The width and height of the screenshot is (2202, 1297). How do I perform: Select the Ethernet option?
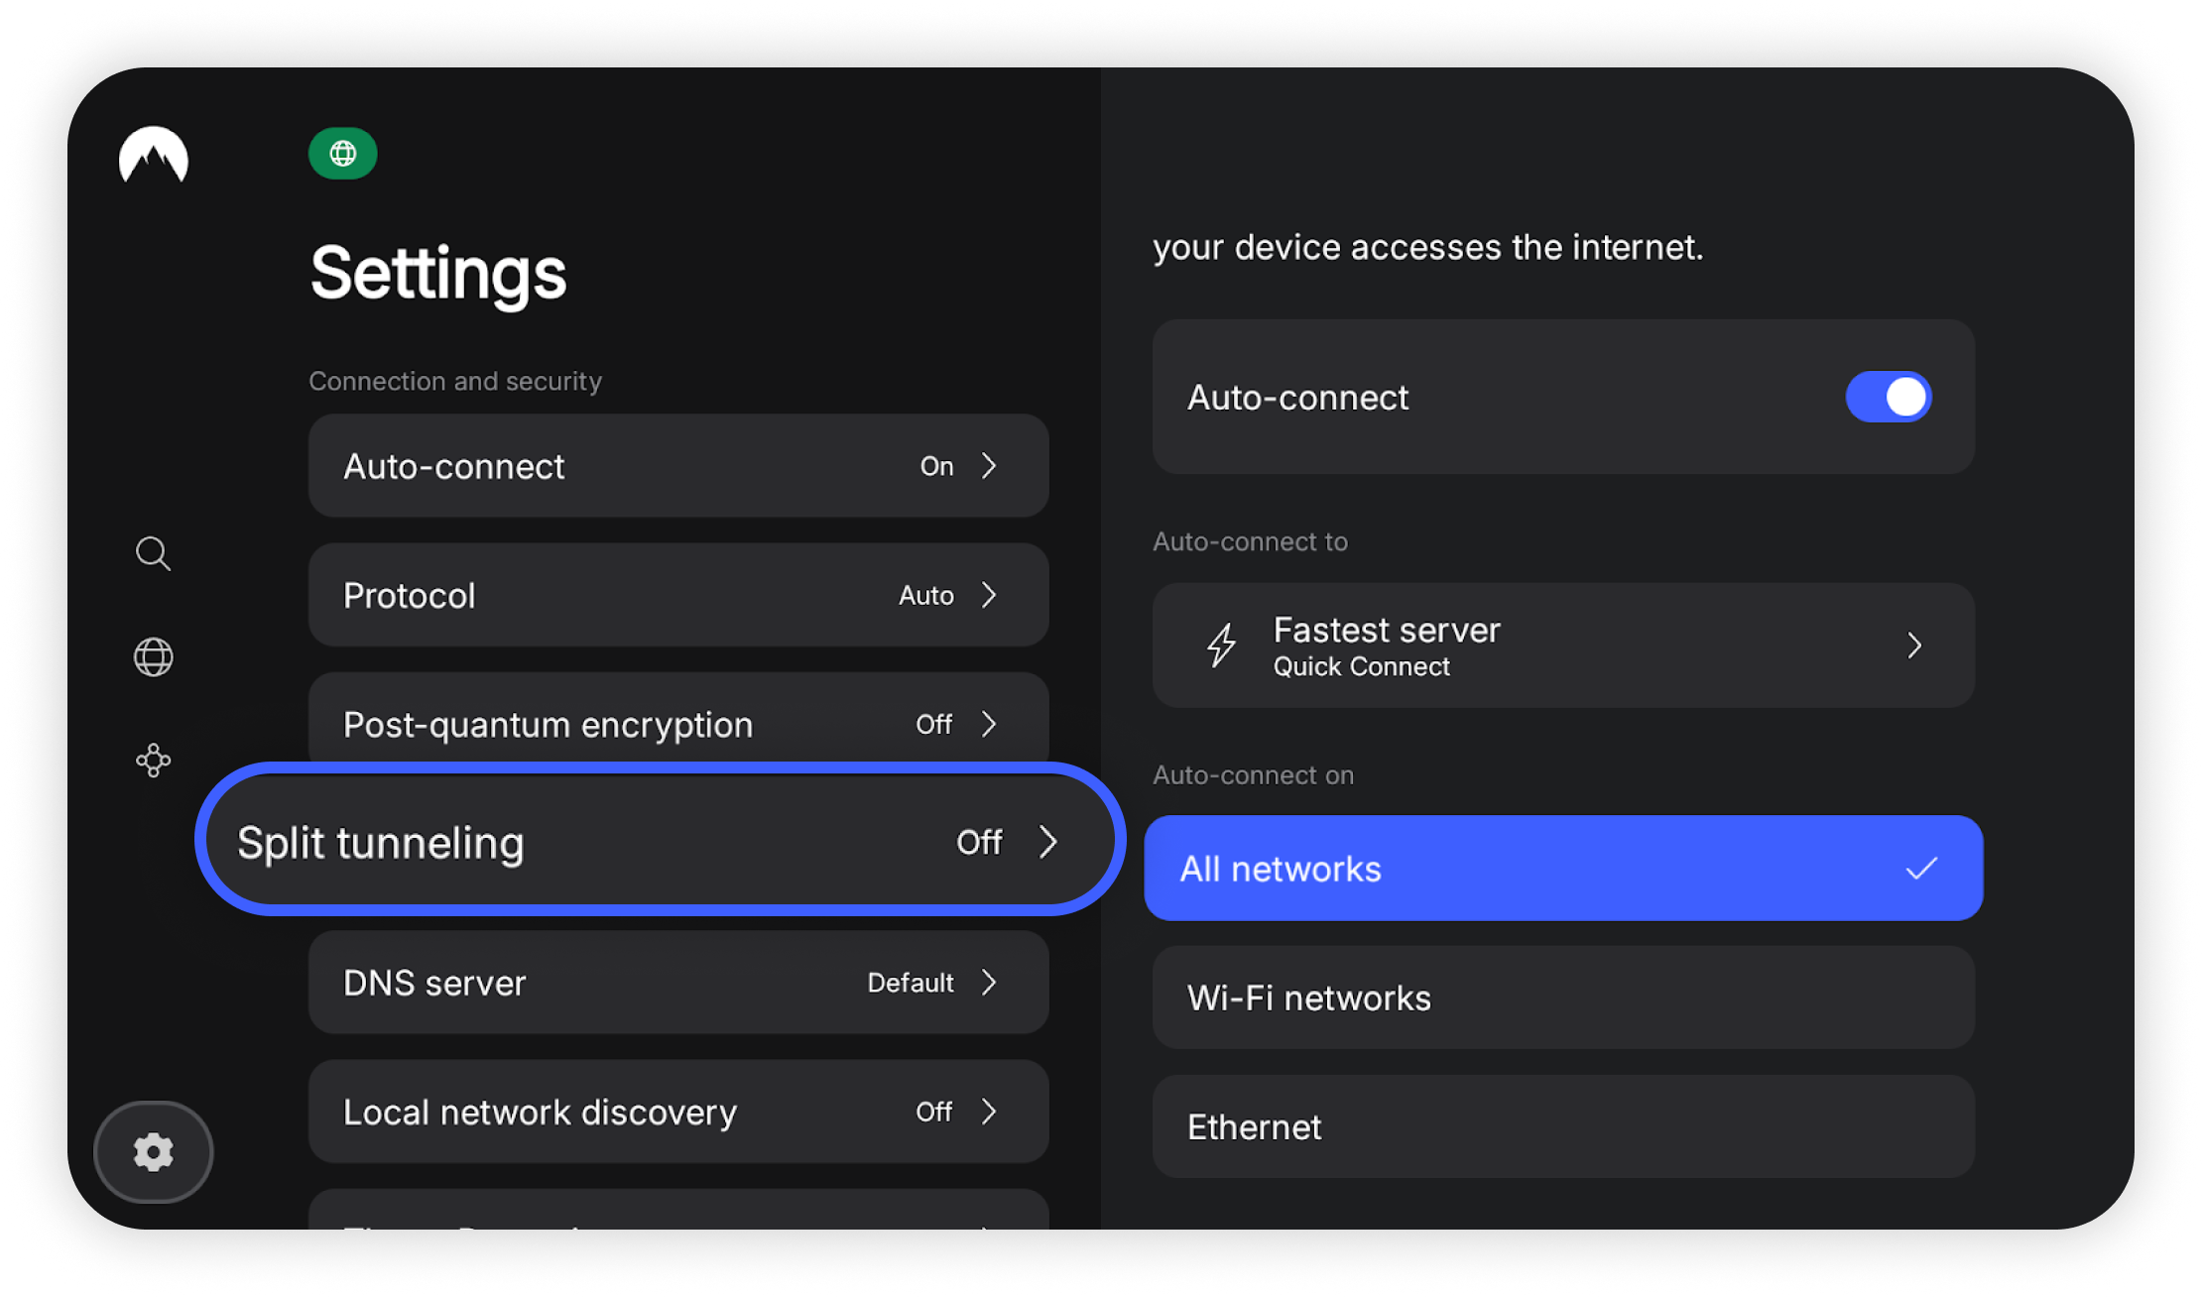[1562, 1127]
